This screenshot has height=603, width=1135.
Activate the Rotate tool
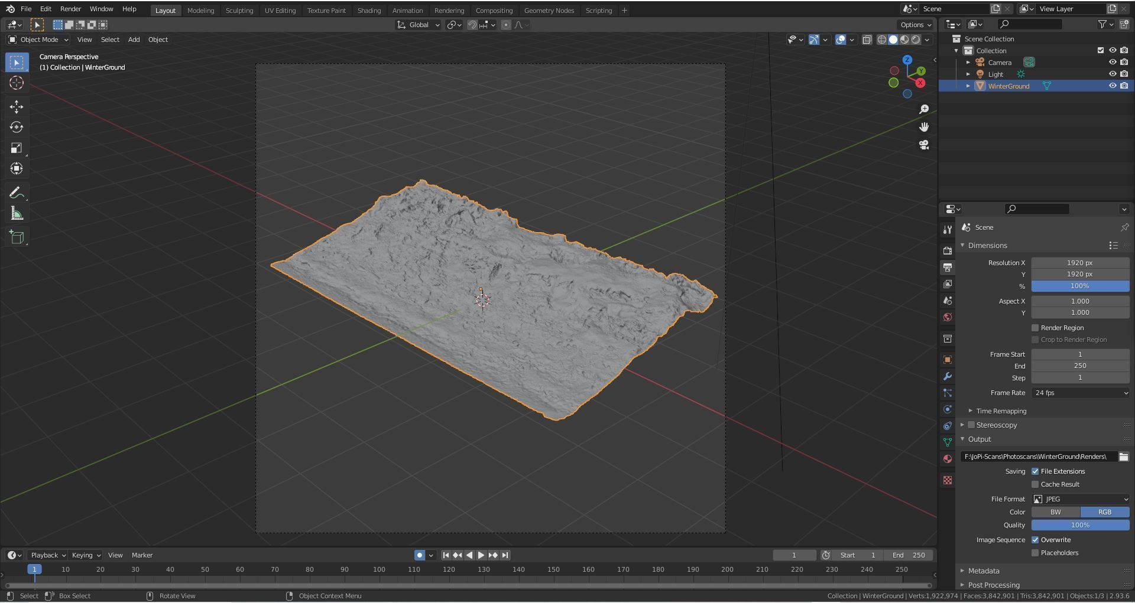17,127
